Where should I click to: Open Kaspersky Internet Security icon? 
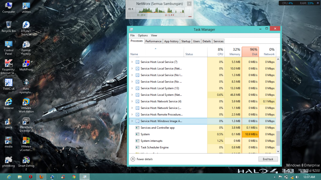8,67
